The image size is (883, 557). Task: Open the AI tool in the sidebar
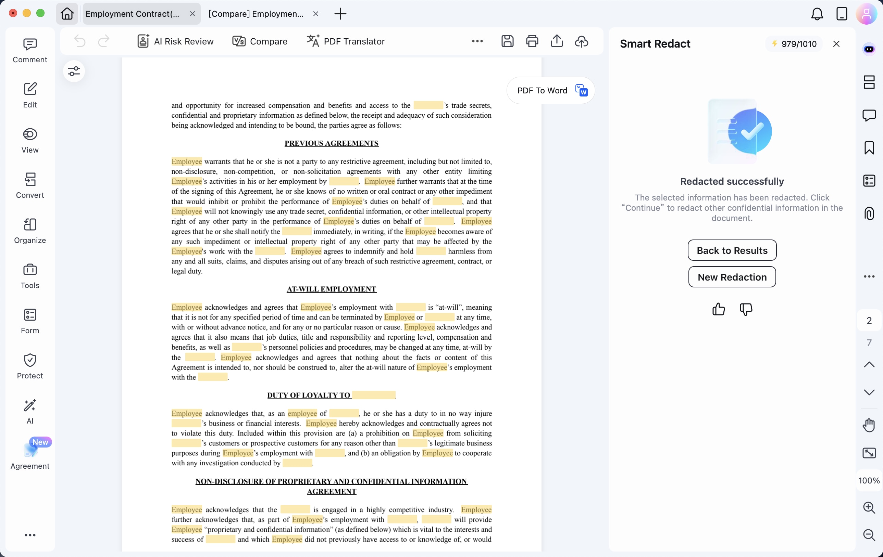pyautogui.click(x=30, y=412)
